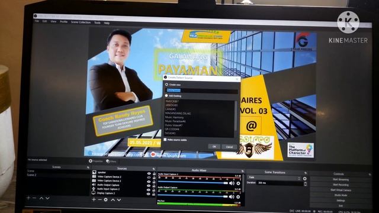Screen dimensions: 379x213
Task: Click Start Streaming in Controls
Action: tap(341, 180)
